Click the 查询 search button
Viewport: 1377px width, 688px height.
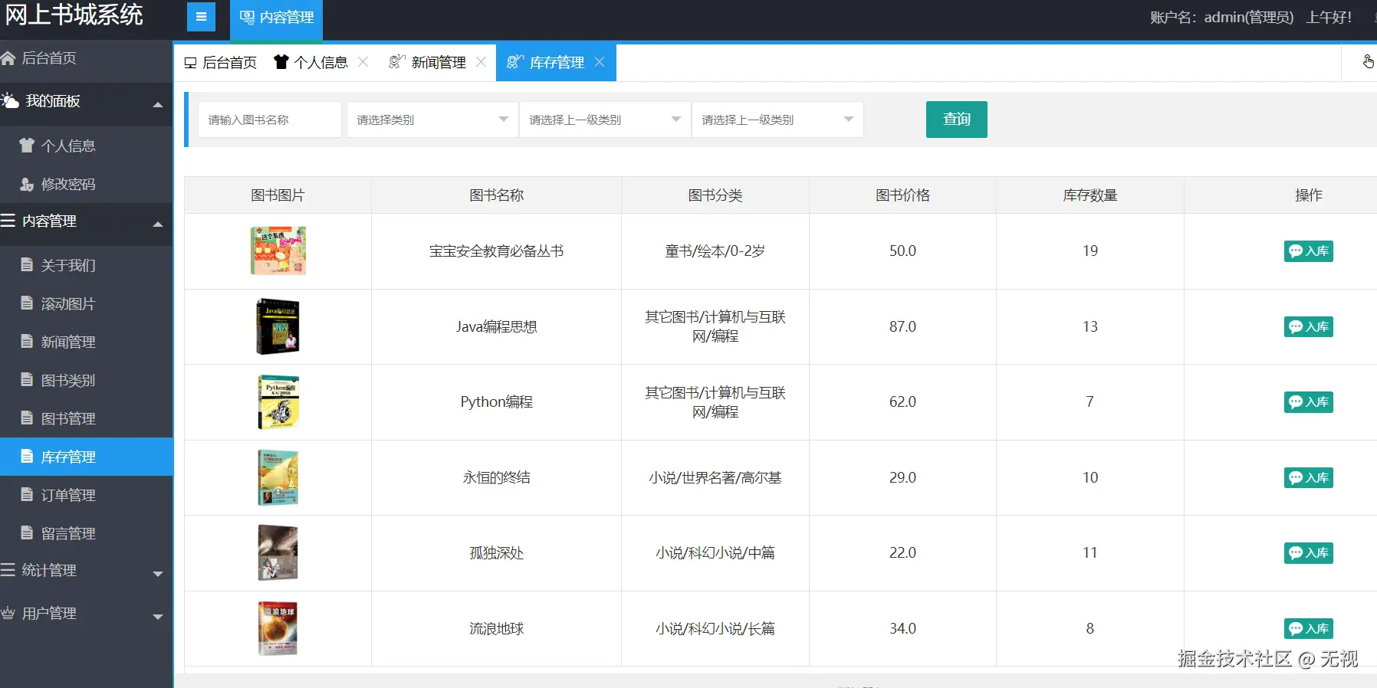point(956,120)
